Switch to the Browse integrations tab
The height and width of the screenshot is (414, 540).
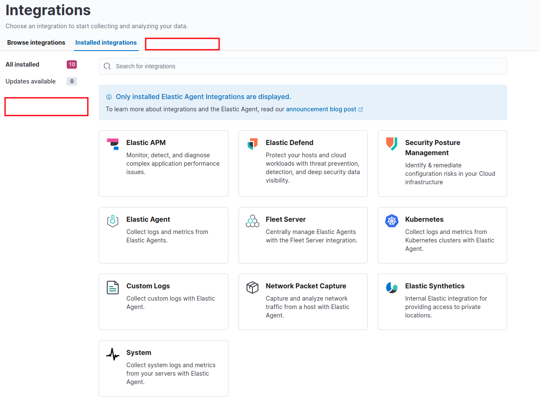(36, 43)
